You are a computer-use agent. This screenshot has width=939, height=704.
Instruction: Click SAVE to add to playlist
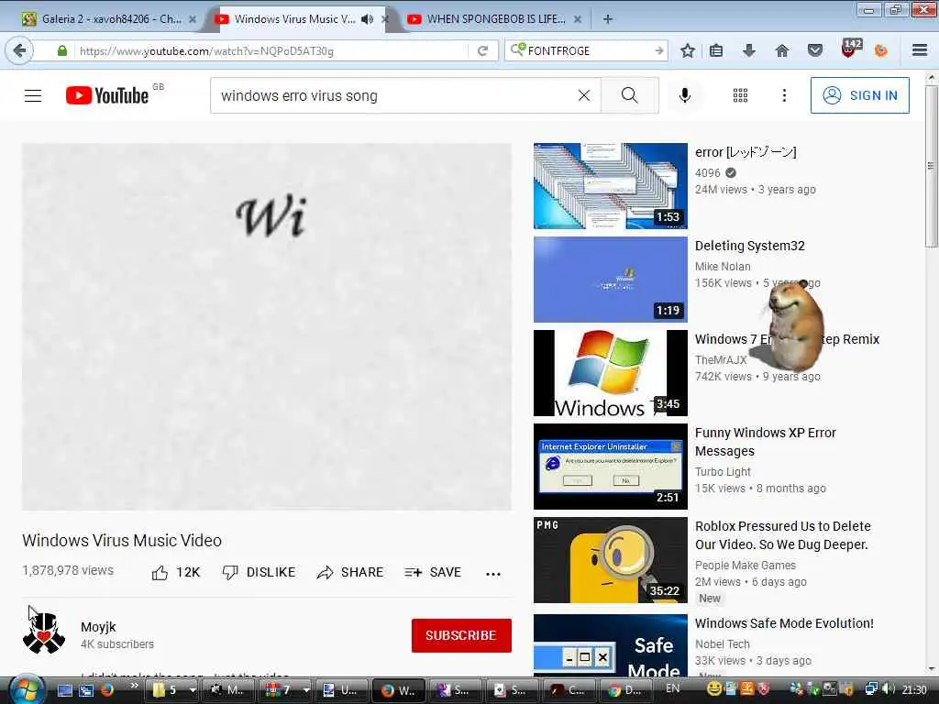point(433,573)
